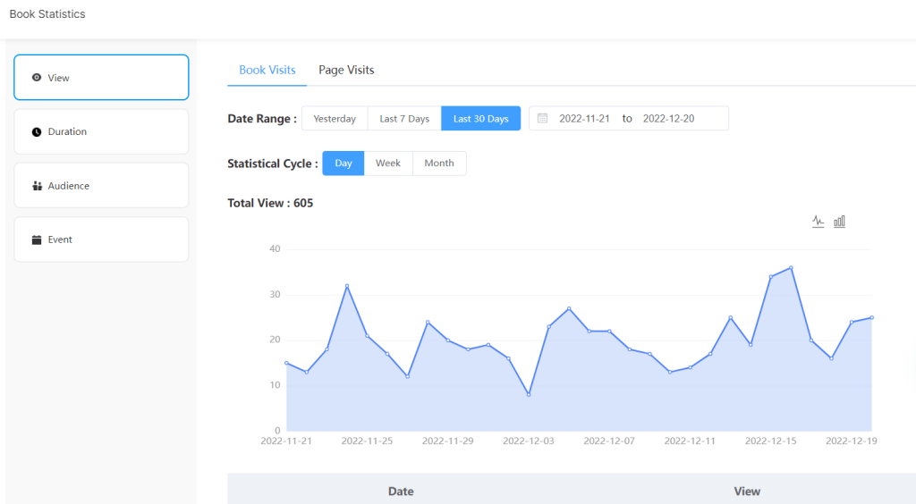
Task: Set statistical cycle to Month
Action: point(439,164)
